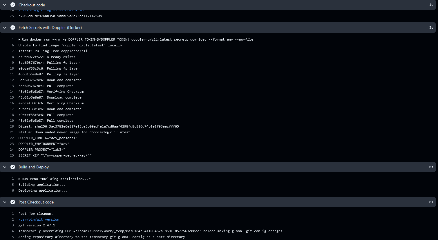
Task: Expand the 'Run docker run' command triangle
Action: [19, 39]
